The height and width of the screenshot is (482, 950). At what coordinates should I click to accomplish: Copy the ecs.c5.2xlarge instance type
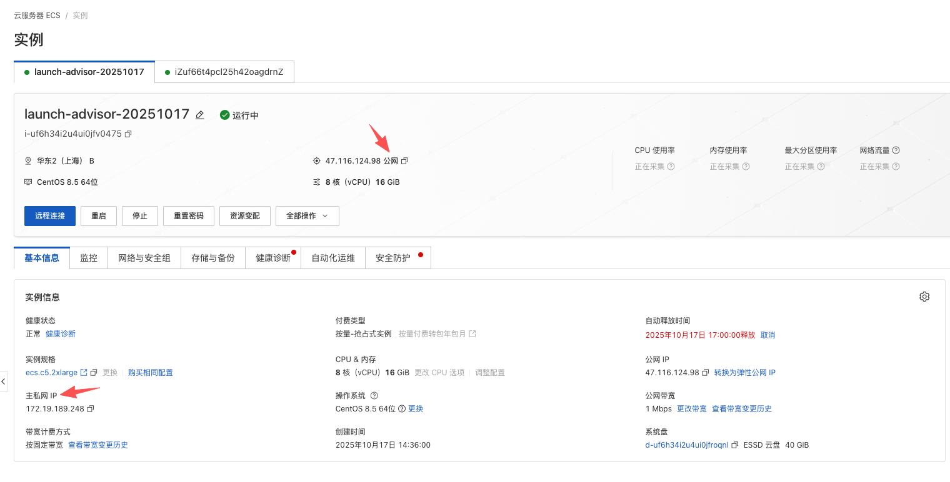pyautogui.click(x=94, y=373)
